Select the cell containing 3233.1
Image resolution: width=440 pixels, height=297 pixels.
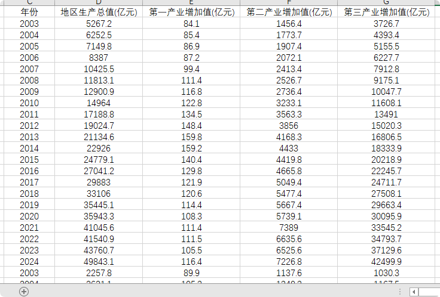pos(289,103)
